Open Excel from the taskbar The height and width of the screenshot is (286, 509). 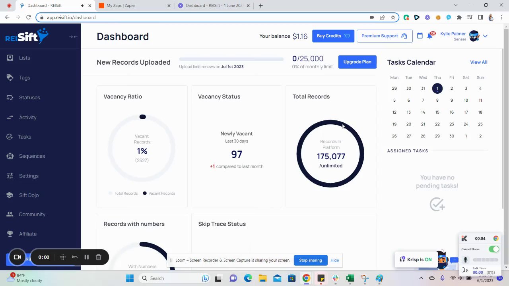[350, 278]
